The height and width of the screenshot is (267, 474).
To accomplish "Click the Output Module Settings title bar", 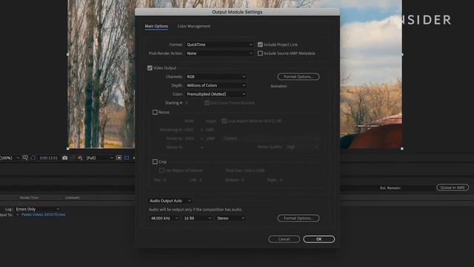I will [x=237, y=12].
